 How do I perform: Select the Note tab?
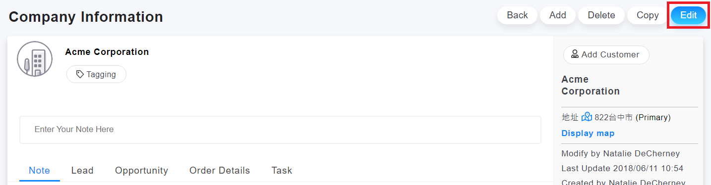pos(39,171)
